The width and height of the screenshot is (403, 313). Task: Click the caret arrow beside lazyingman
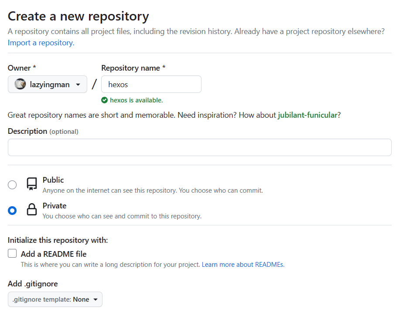coord(78,85)
